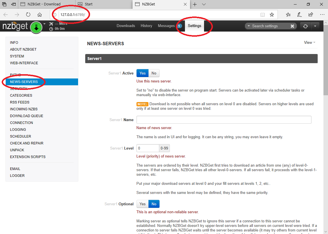Open the Downloads tab
Screen dimensions: 328x234
tap(126, 26)
